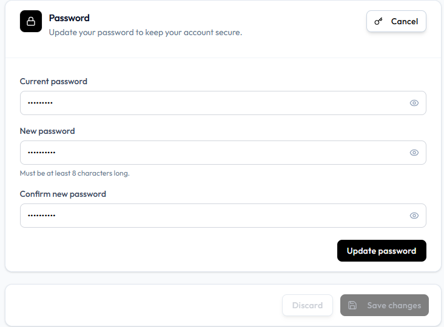
Task: Click the key icon inside Cancel button
Action: pos(378,21)
